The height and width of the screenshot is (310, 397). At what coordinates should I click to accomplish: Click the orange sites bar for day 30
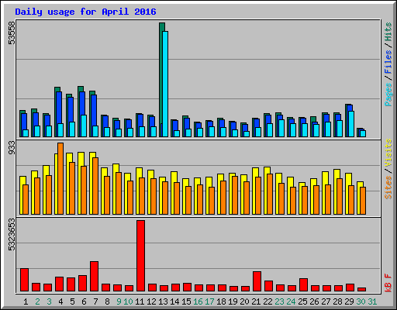(x=363, y=201)
